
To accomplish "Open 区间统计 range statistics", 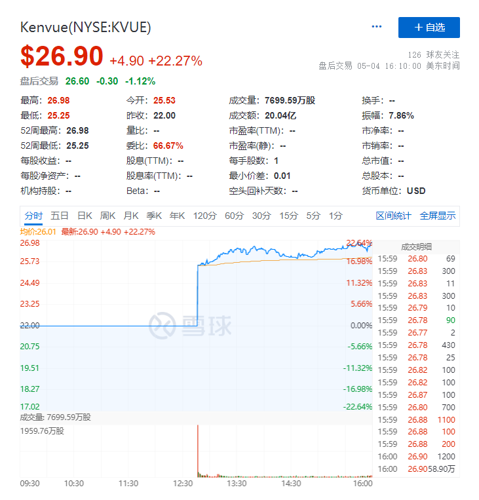I will pos(393,216).
